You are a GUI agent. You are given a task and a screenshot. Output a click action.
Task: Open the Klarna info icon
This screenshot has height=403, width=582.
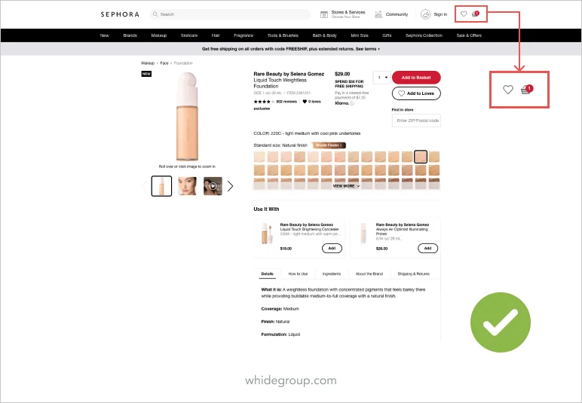click(x=352, y=103)
